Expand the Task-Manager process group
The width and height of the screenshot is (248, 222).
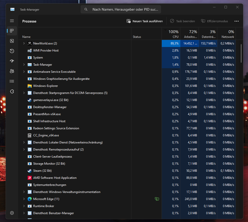[24, 65]
